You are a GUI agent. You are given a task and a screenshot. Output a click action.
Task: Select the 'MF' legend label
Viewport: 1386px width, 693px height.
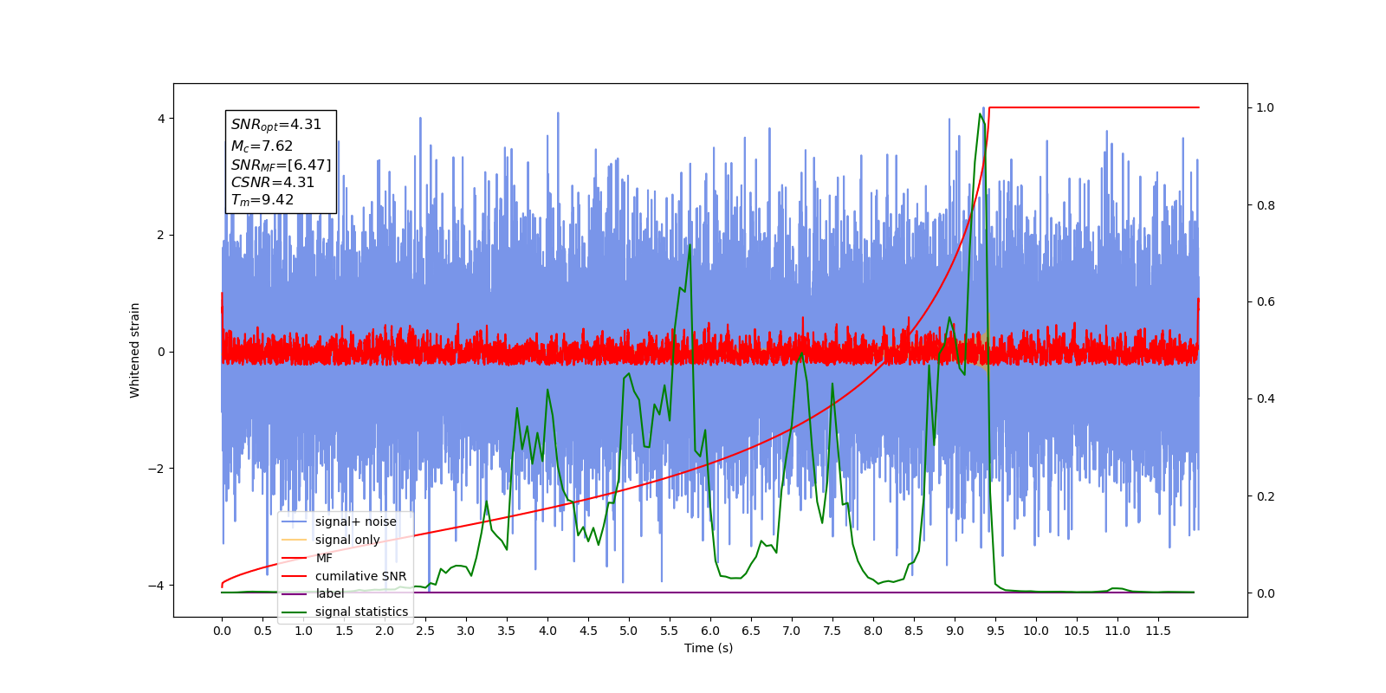pyautogui.click(x=324, y=558)
